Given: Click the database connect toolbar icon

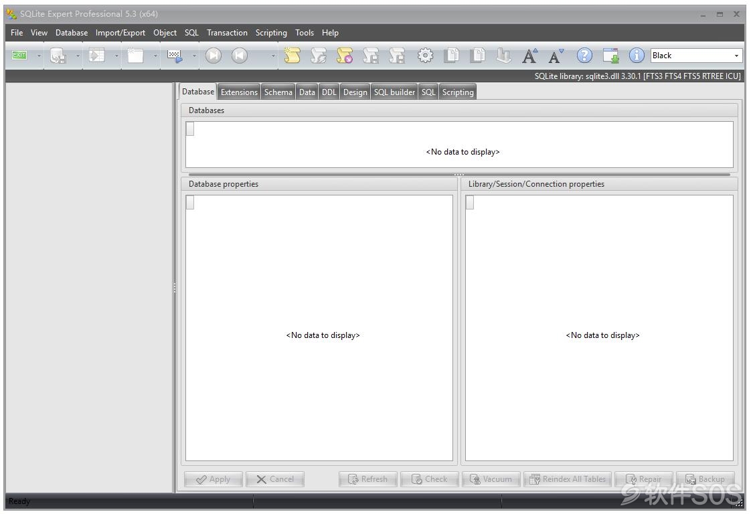Looking at the screenshot, I should 58,56.
